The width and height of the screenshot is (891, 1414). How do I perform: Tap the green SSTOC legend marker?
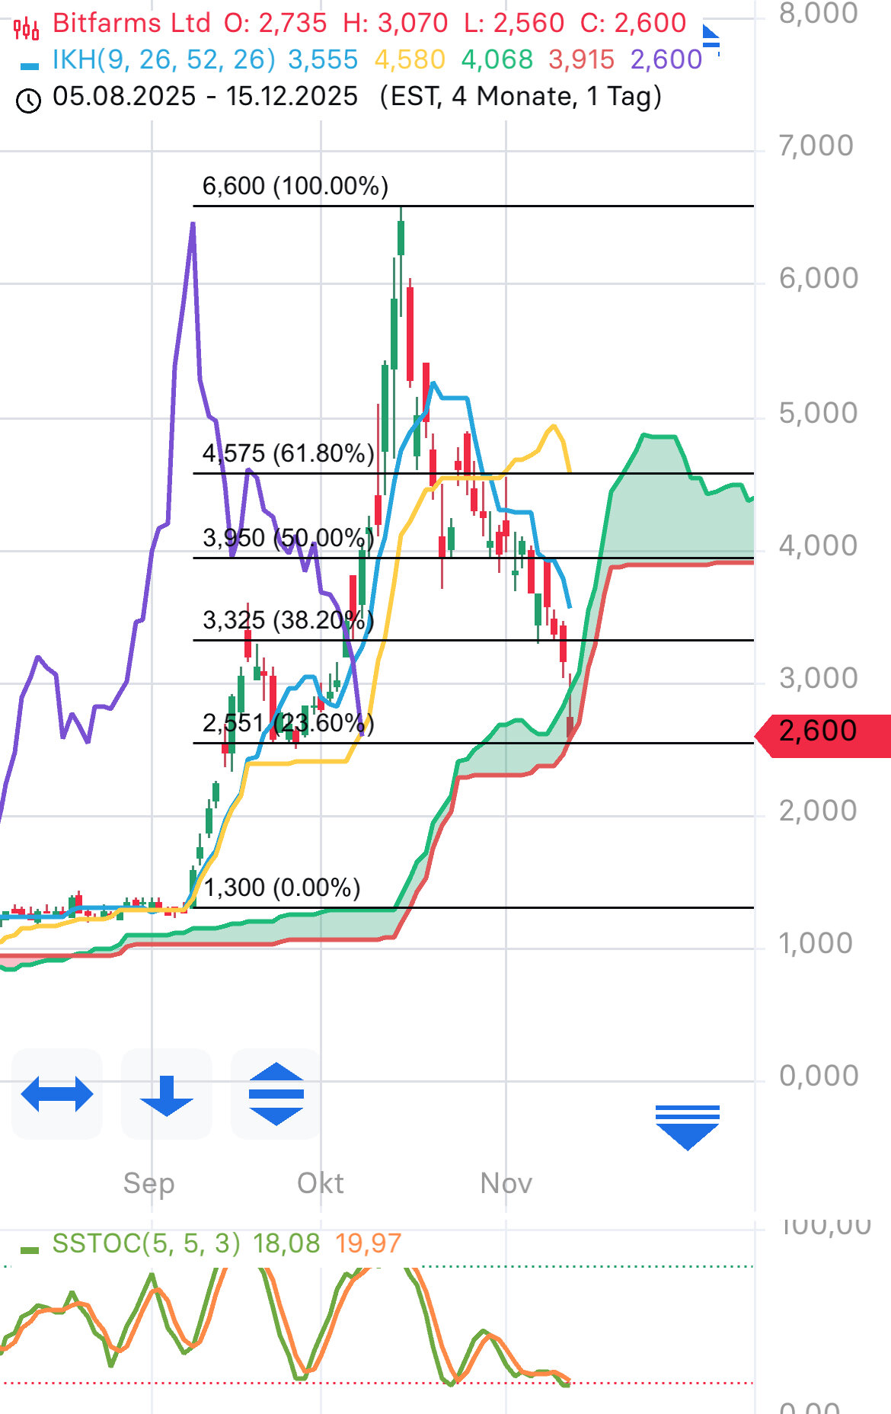click(29, 1249)
